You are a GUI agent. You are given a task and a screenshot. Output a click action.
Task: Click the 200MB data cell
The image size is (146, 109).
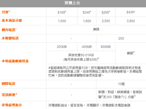point(62,47)
